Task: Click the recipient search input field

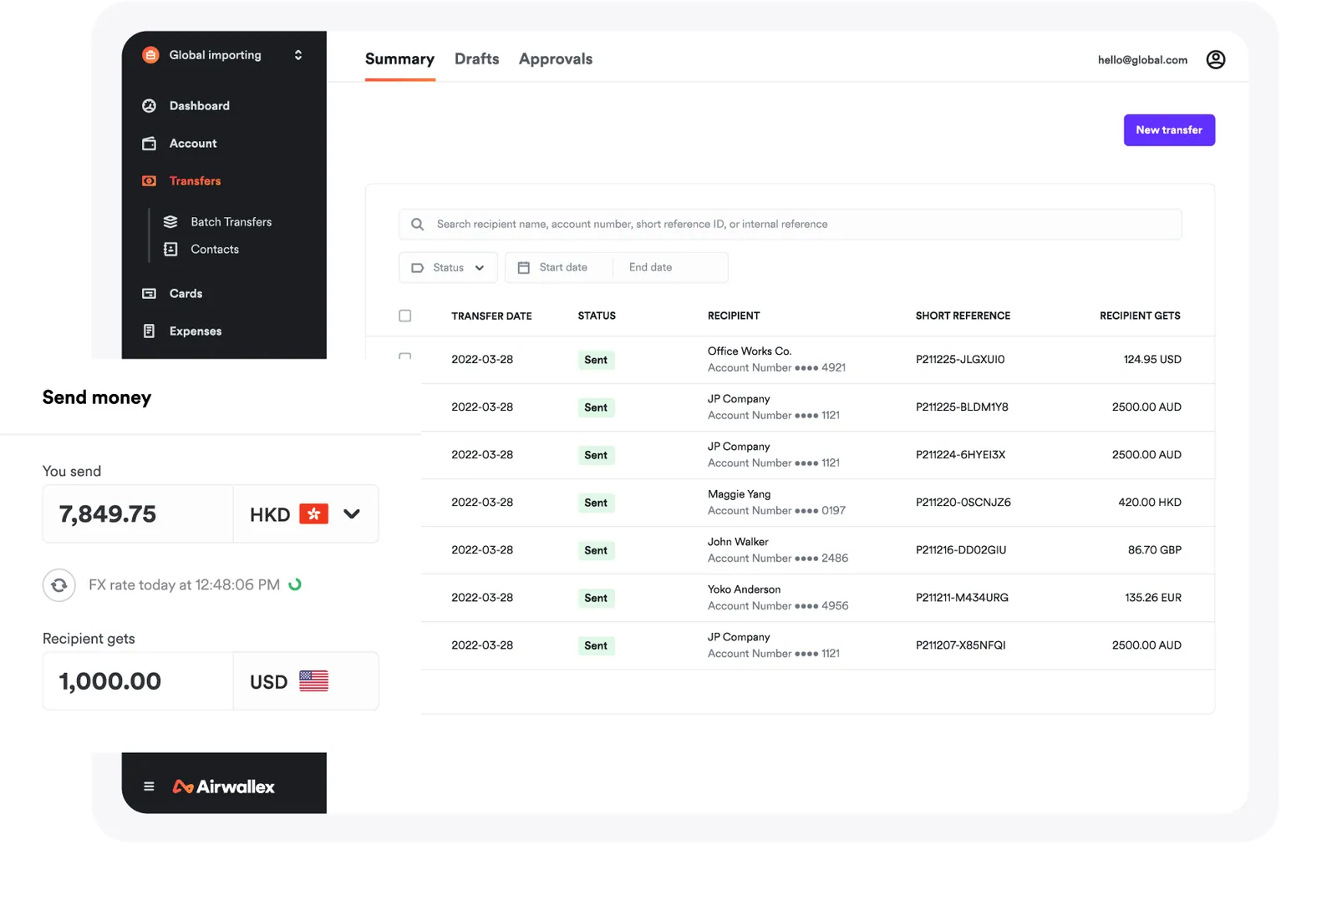Action: [x=791, y=225]
